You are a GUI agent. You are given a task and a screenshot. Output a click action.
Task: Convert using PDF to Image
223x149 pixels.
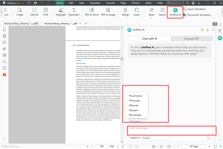[108, 12]
